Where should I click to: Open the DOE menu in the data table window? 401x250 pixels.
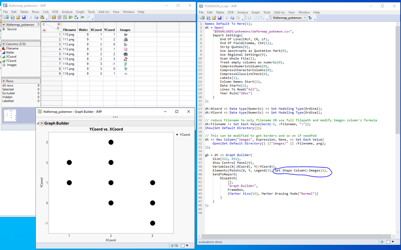[x=55, y=12]
